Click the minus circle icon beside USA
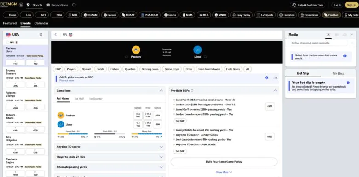359x177 pixels. pos(41,35)
